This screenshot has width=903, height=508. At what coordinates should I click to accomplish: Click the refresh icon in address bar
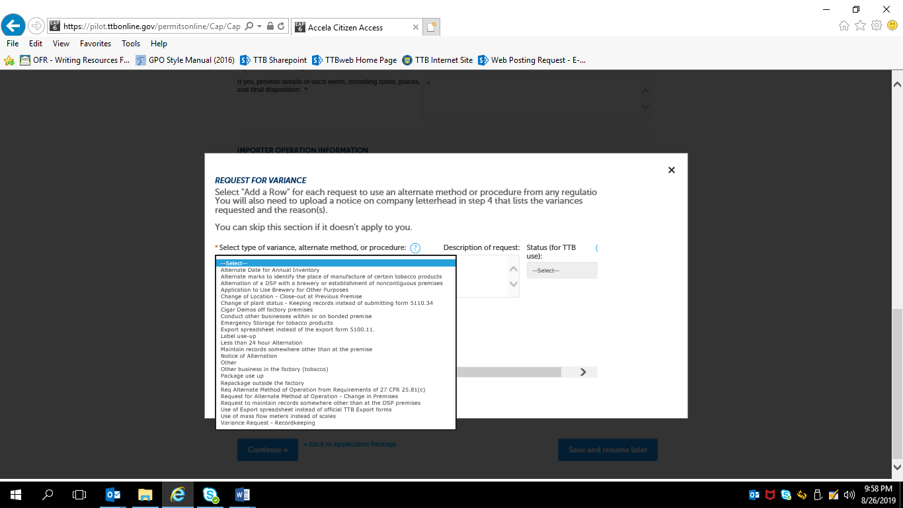(281, 26)
